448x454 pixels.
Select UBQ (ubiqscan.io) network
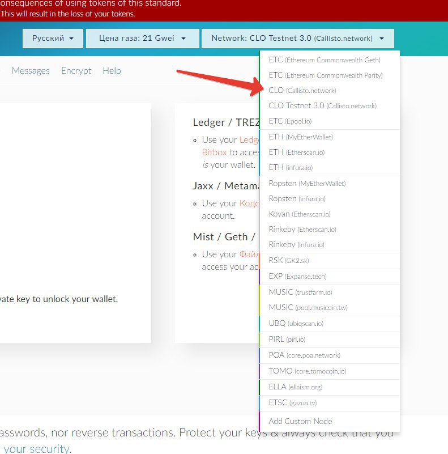coord(330,324)
